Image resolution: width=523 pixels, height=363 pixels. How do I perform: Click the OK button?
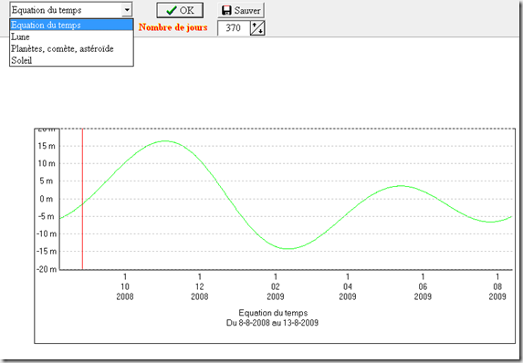(180, 10)
